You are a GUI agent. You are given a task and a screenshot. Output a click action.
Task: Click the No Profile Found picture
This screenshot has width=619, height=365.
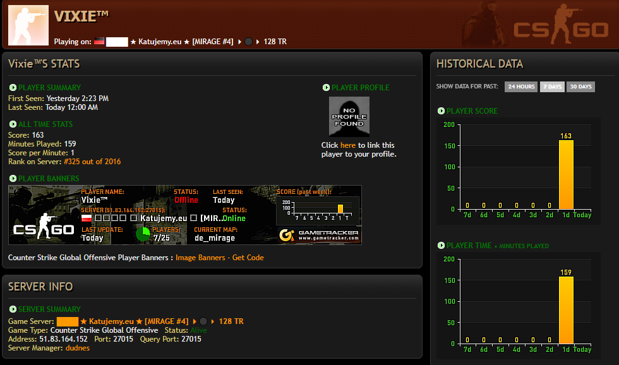[349, 117]
